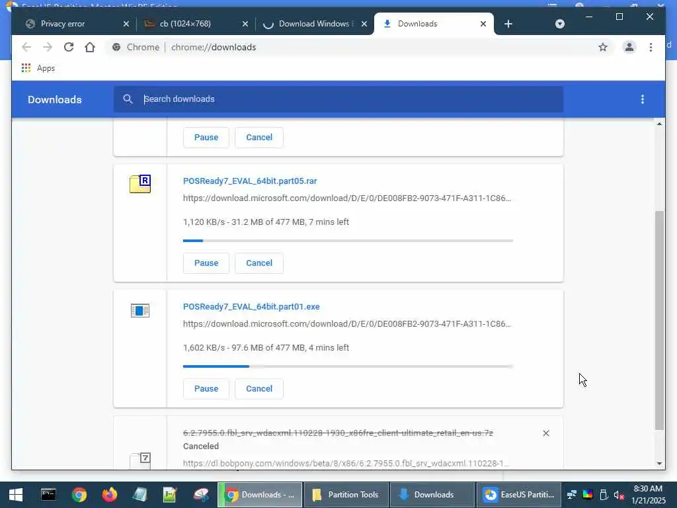Click the page vertical scrollbar thumb
This screenshot has width=677, height=508.
coord(659,320)
